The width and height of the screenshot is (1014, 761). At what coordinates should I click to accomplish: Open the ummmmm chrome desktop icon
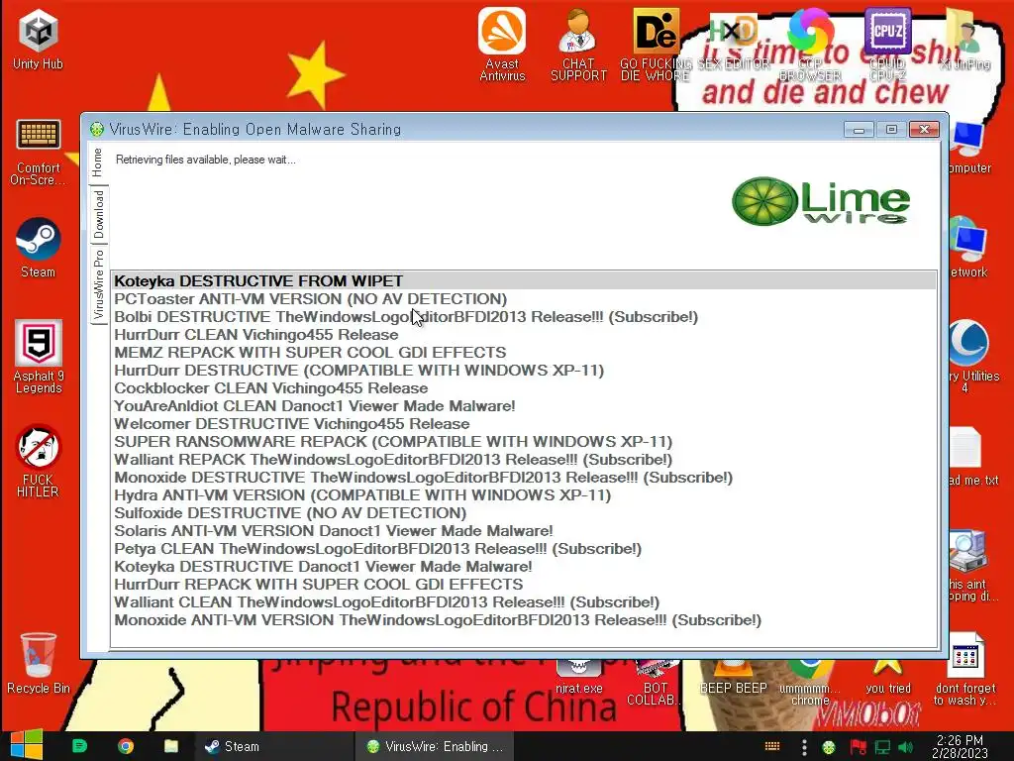pyautogui.click(x=810, y=683)
